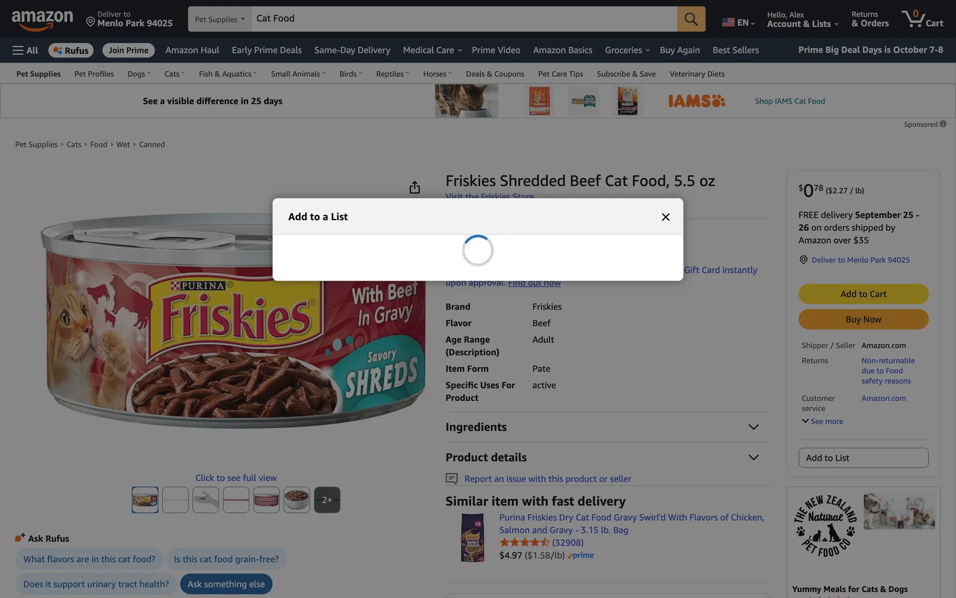The image size is (956, 598).
Task: Click the Amazon logo
Action: click(42, 20)
